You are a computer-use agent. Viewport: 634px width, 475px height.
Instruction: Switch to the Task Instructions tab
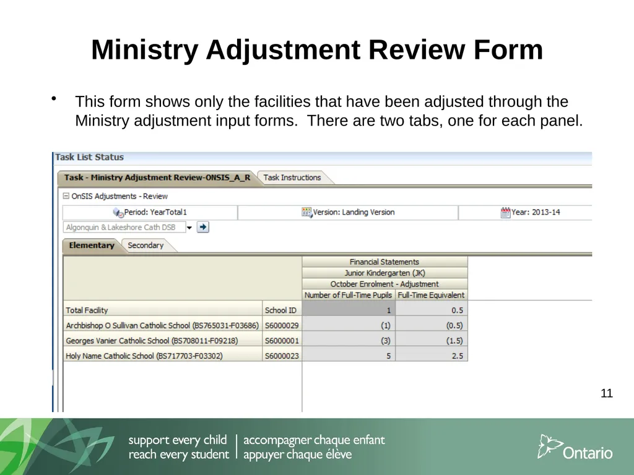[292, 178]
